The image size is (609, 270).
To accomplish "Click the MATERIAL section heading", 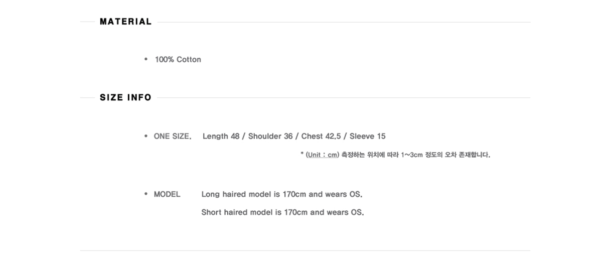I will pos(125,22).
